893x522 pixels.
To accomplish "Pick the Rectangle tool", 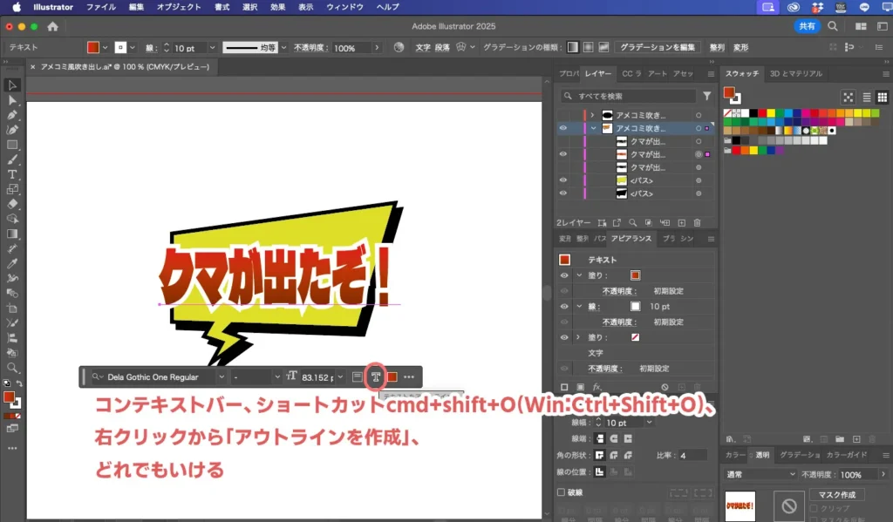I will coord(12,145).
